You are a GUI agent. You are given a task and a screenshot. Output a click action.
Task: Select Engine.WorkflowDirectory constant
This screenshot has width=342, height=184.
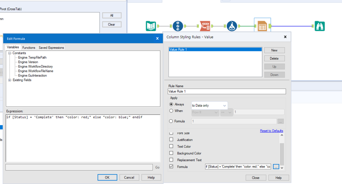pyautogui.click(x=35, y=66)
